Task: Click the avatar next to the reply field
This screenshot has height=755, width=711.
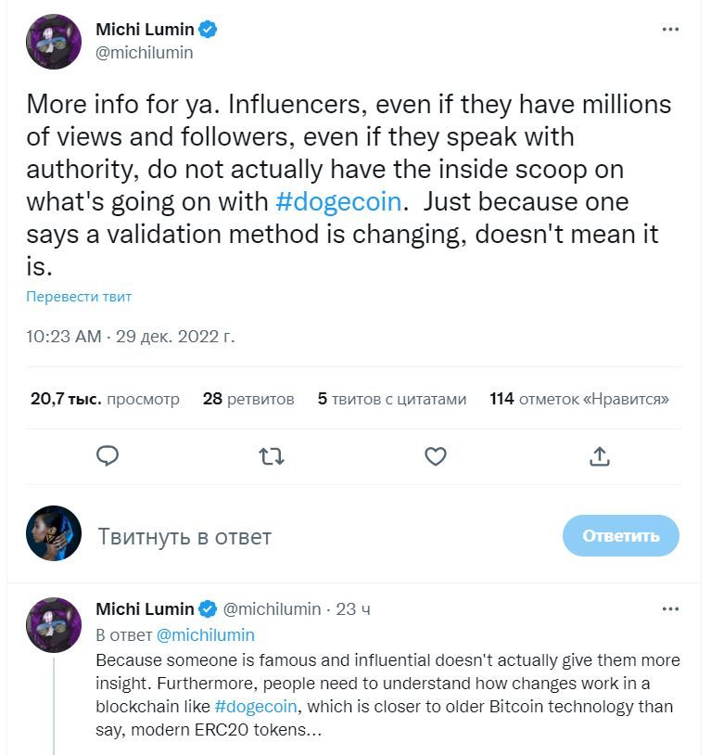Action: pyautogui.click(x=54, y=533)
